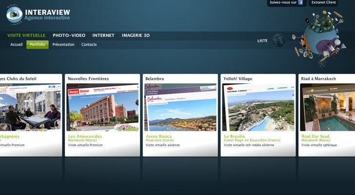Open the Facebook icon link

[x=300, y=2]
